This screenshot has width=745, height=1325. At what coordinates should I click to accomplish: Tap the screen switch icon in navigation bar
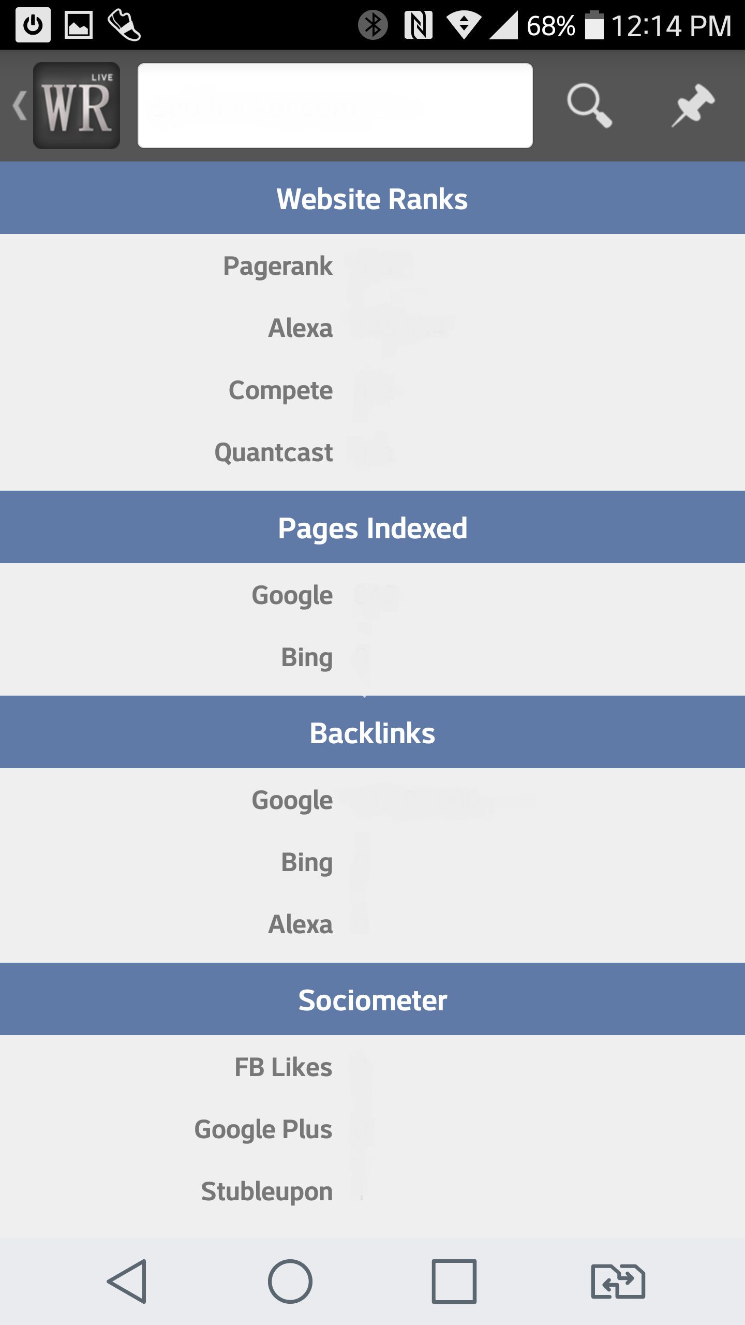coord(618,1282)
